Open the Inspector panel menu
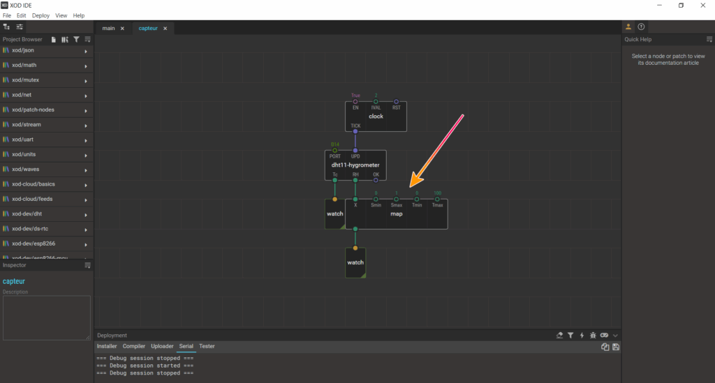715x383 pixels. click(87, 265)
